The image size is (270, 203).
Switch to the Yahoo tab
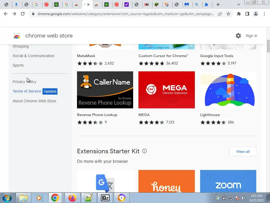(127, 5)
